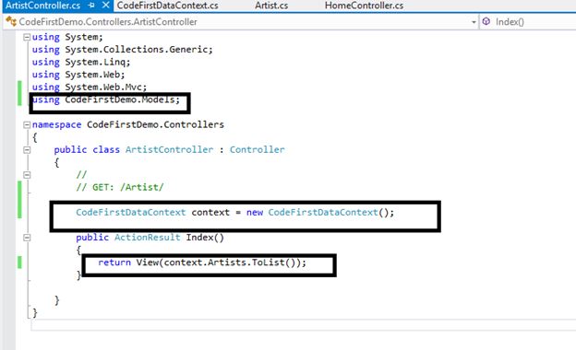Collapse the Index() method block
The width and height of the screenshot is (576, 350).
(x=27, y=238)
